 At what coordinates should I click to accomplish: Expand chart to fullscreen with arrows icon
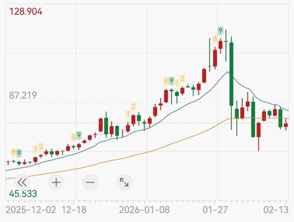click(124, 182)
